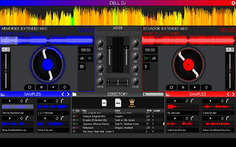
Task: Click red SAMPLES panel equalizer icon
Action: (168, 94)
